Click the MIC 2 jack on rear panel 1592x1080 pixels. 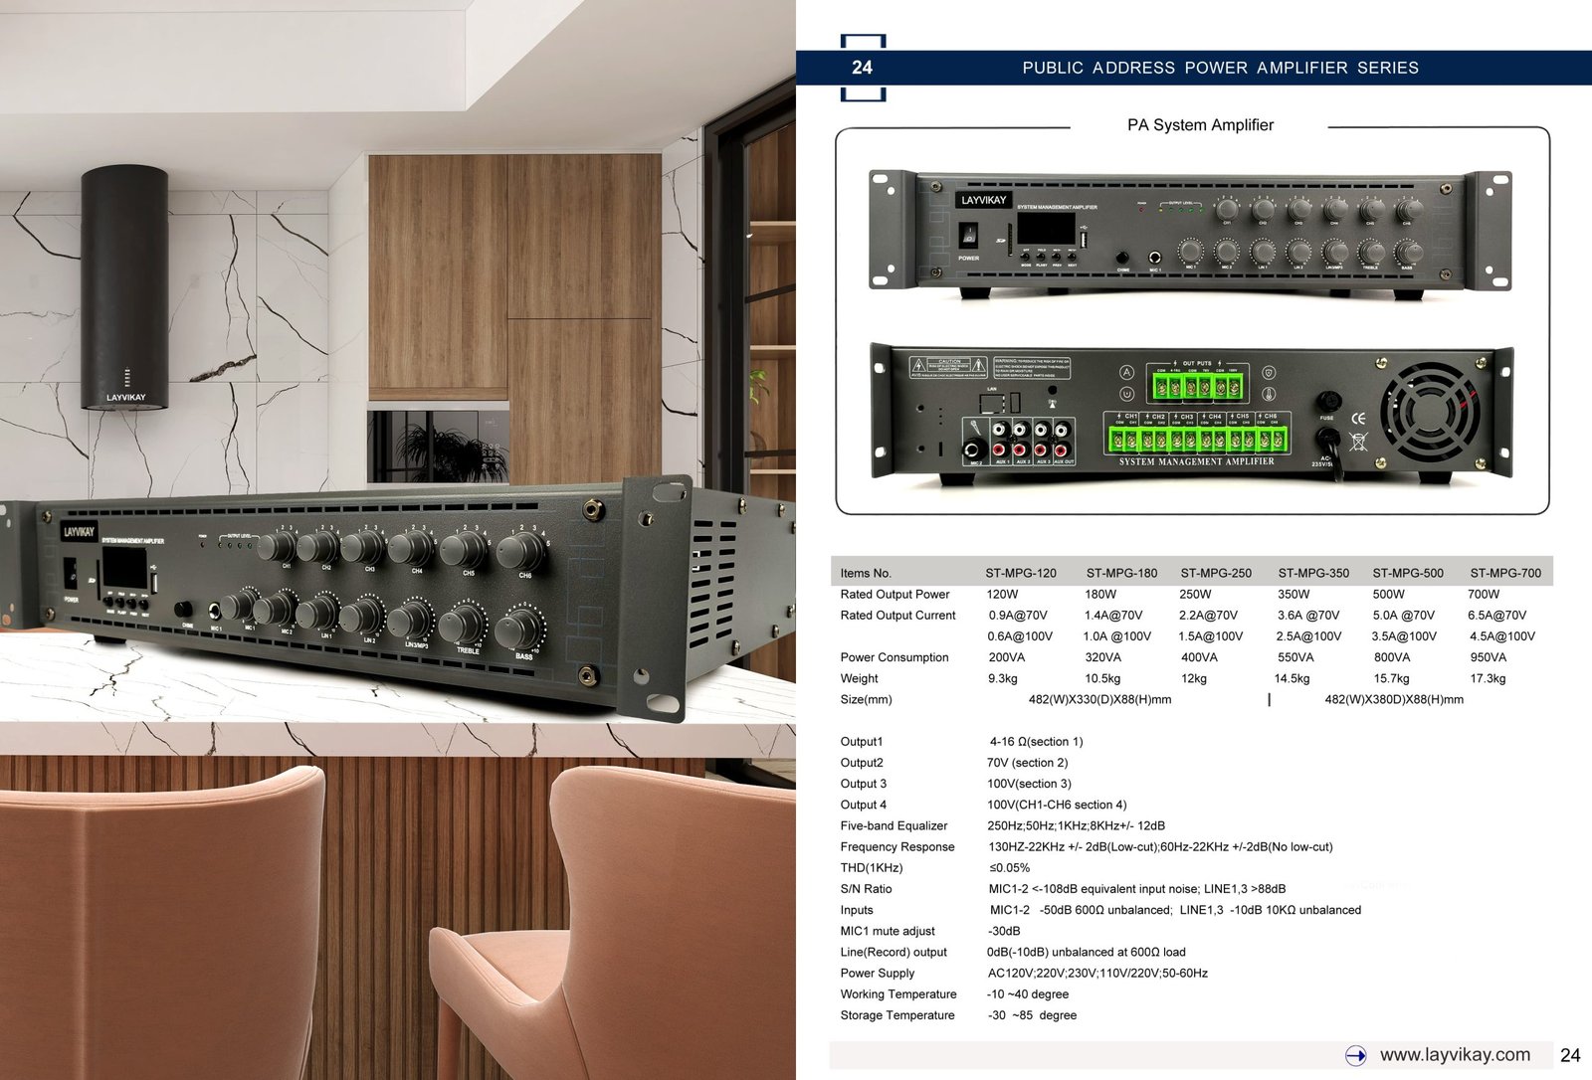pyautogui.click(x=973, y=450)
